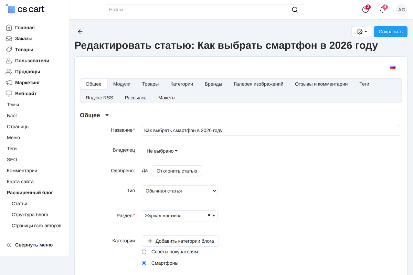This screenshot has height=275, width=413.
Task: Click the Веб-сайт monitor icon
Action: coord(9,93)
